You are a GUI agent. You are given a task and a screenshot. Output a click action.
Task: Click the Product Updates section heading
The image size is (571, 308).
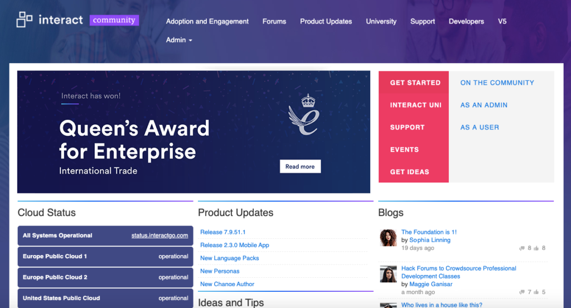(236, 213)
